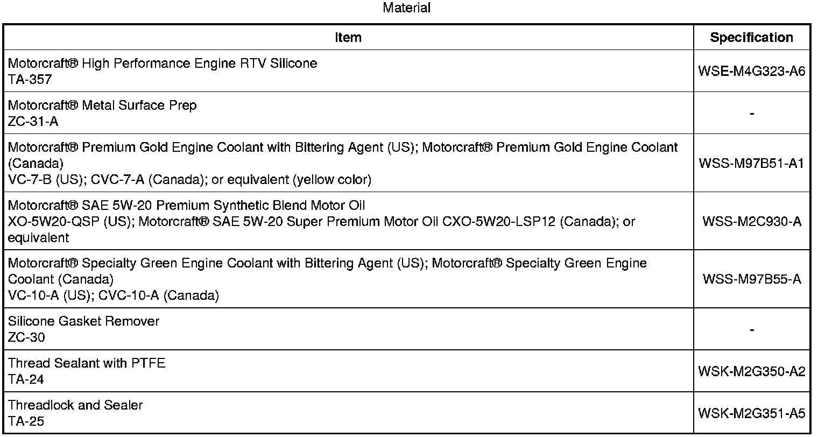
Task: Click the "Item" column header
Action: click(x=348, y=38)
